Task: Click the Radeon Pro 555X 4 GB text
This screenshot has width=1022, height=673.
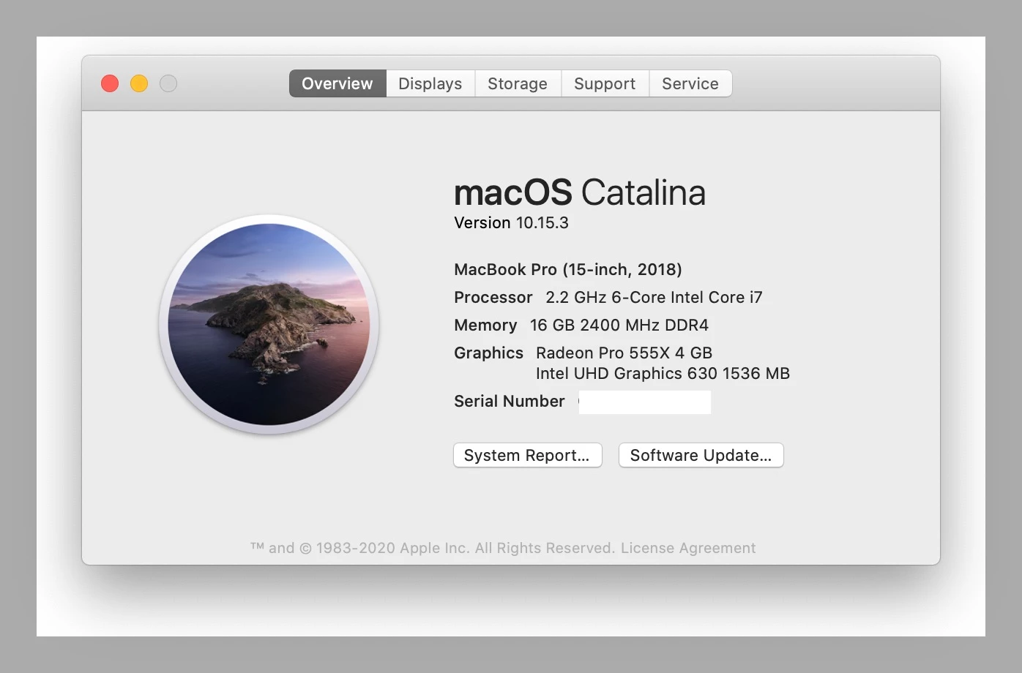Action: pos(624,353)
